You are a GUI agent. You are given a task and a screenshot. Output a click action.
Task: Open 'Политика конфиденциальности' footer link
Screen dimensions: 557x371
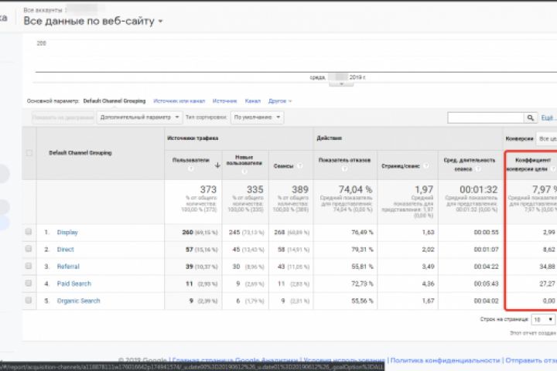445,360
